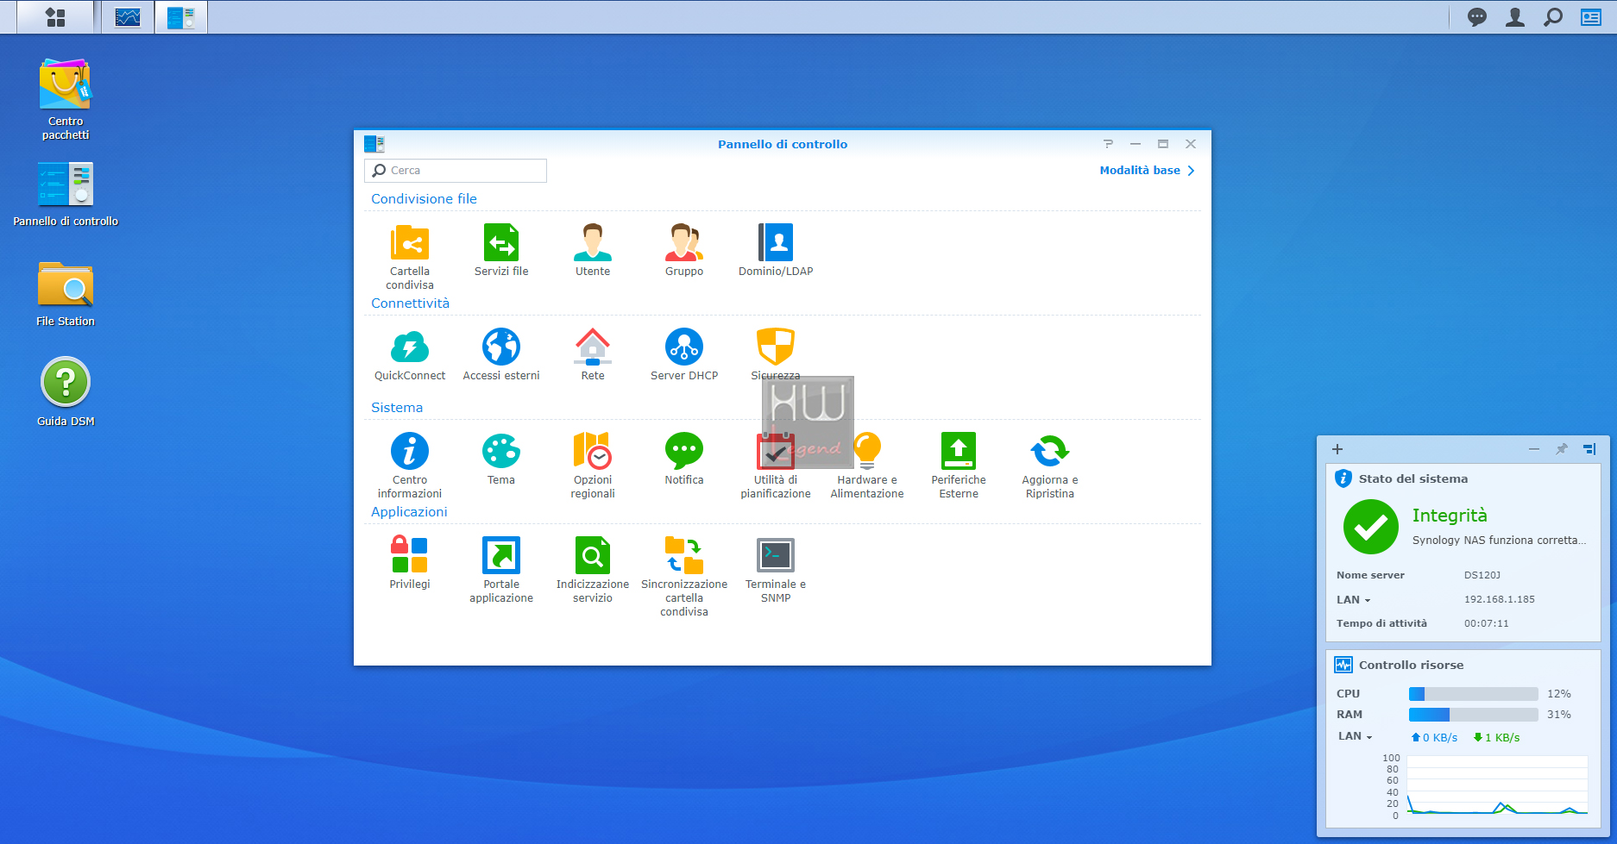The image size is (1617, 844).
Task: Toggle the widgets panel icon
Action: point(1591,17)
